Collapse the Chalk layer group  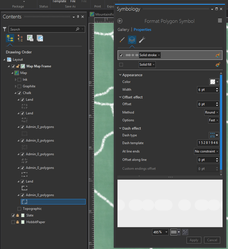[x=15, y=93]
